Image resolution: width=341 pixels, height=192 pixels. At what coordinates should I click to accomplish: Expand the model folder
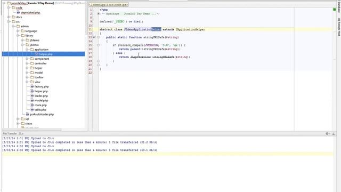[x=27, y=73]
